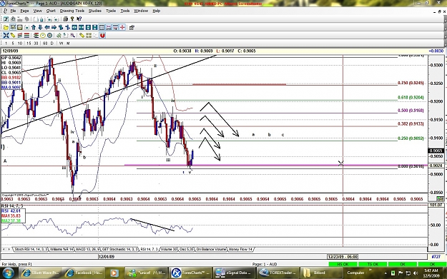The height and width of the screenshot is (279, 447).
Task: Select the 10 minute interval button
Action: point(20,44)
